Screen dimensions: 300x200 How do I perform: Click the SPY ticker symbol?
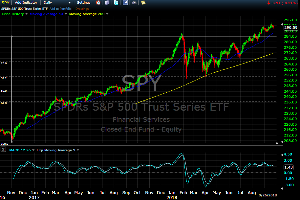tap(5, 3)
